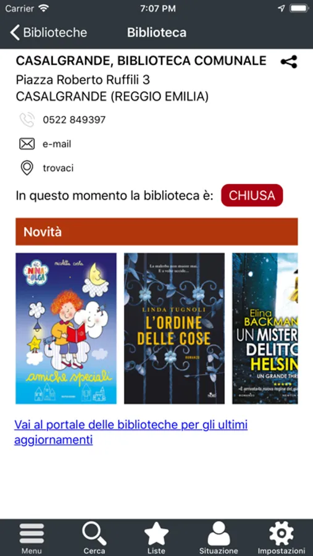The image size is (313, 556).
Task: Open the Elina Backman thriller cover
Action: point(265,329)
